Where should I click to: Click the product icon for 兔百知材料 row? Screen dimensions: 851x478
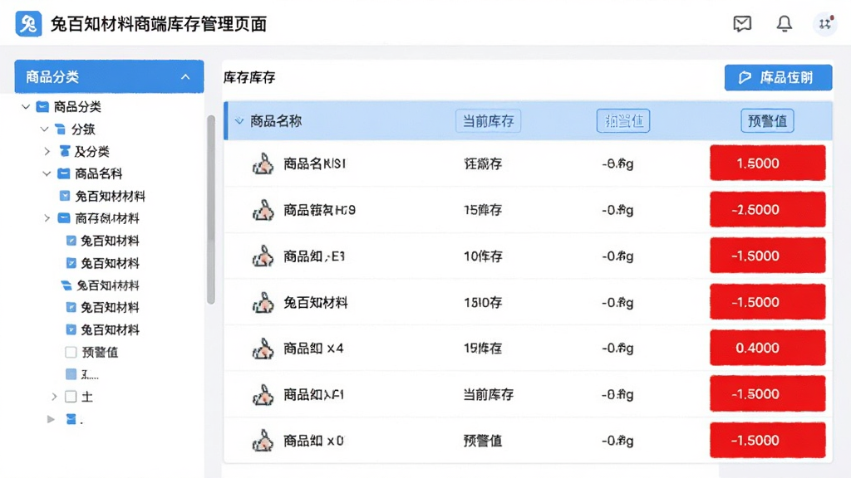(263, 302)
